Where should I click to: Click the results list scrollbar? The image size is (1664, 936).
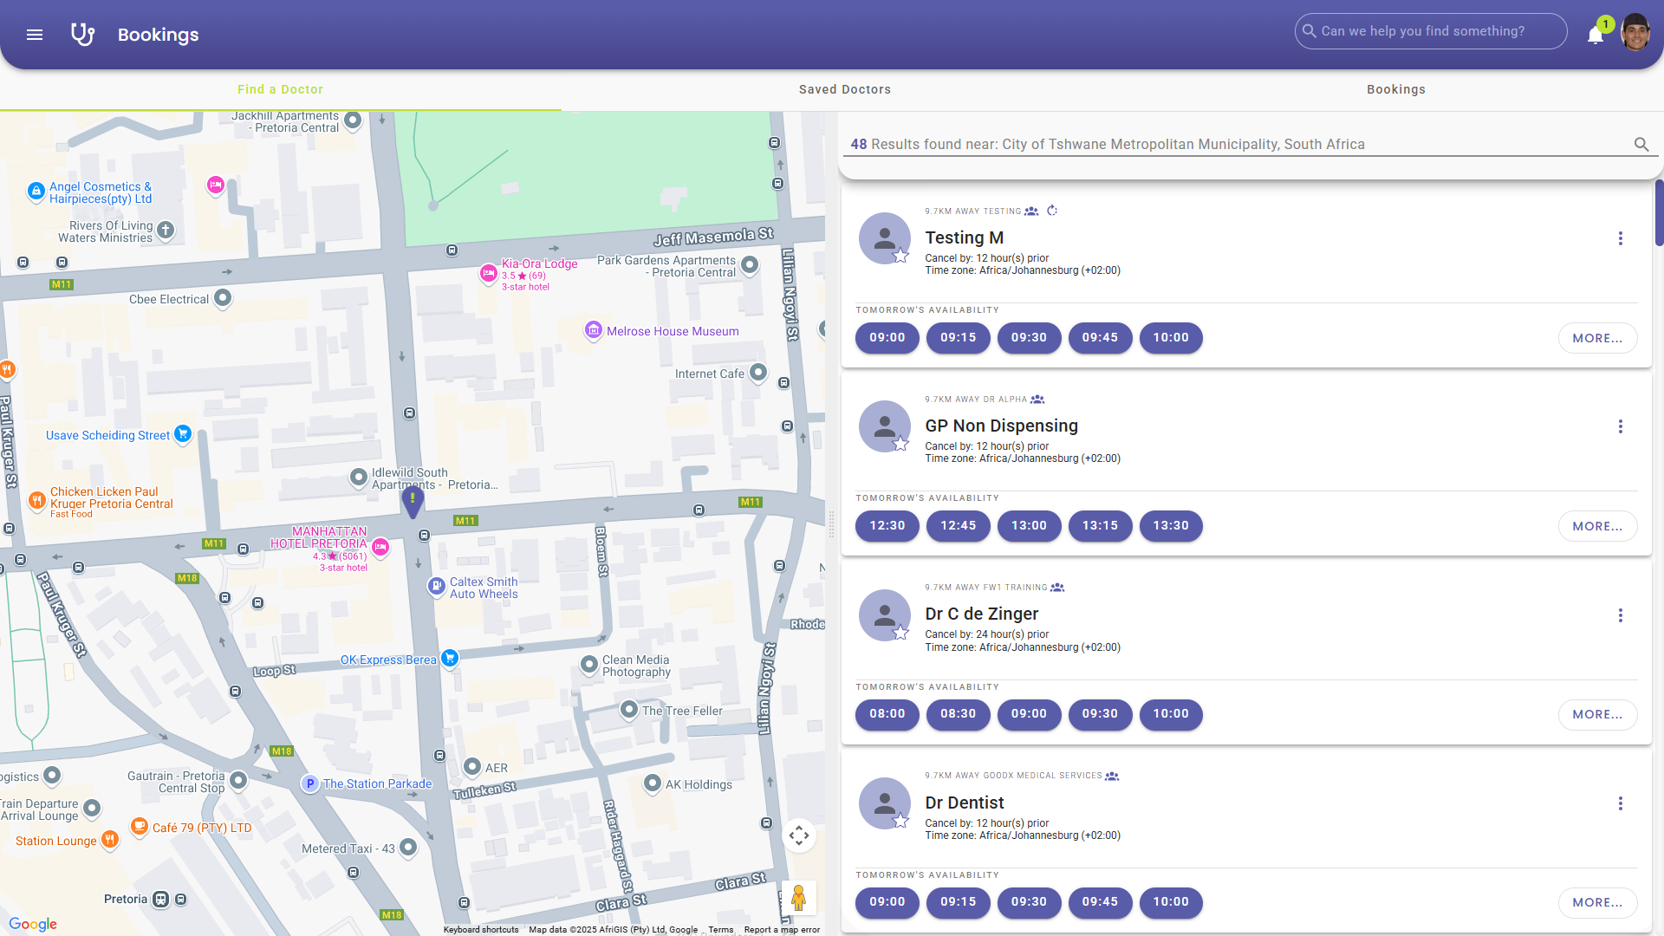pyautogui.click(x=1659, y=213)
